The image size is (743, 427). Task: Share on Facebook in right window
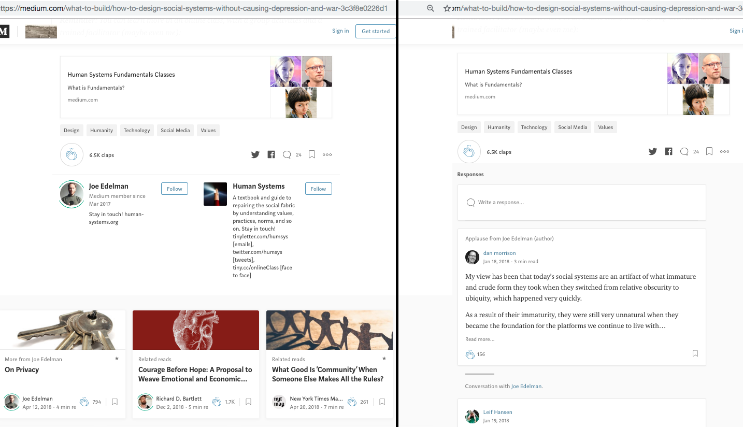click(668, 151)
